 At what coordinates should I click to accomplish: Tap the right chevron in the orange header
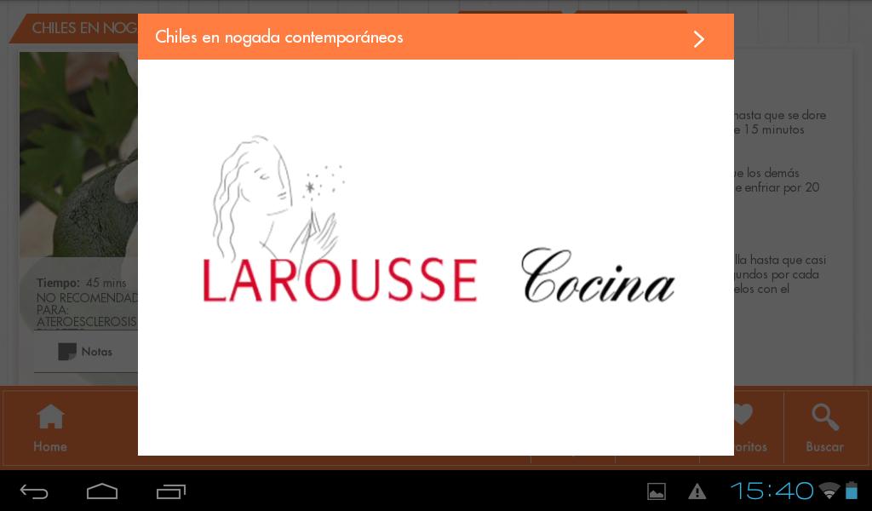click(699, 39)
